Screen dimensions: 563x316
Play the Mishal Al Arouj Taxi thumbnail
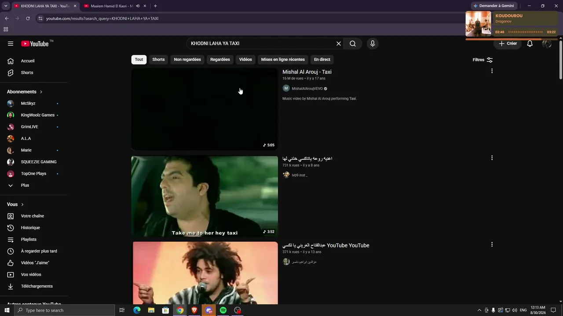click(x=205, y=109)
